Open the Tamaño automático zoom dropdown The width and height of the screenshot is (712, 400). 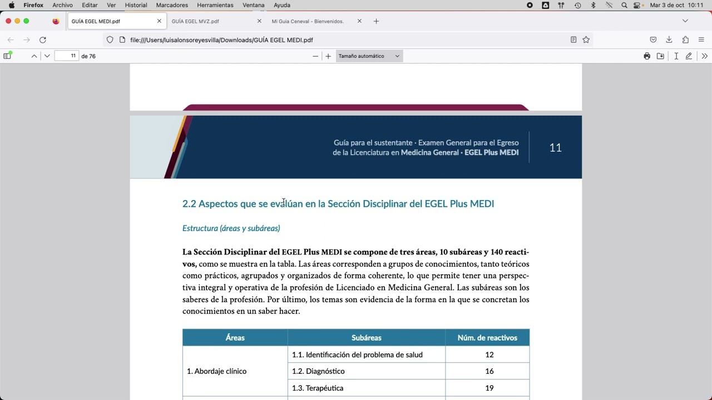(369, 56)
